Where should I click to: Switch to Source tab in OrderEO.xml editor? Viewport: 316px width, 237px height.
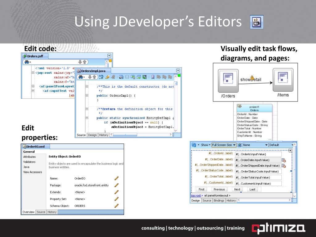pyautogui.click(x=41, y=212)
